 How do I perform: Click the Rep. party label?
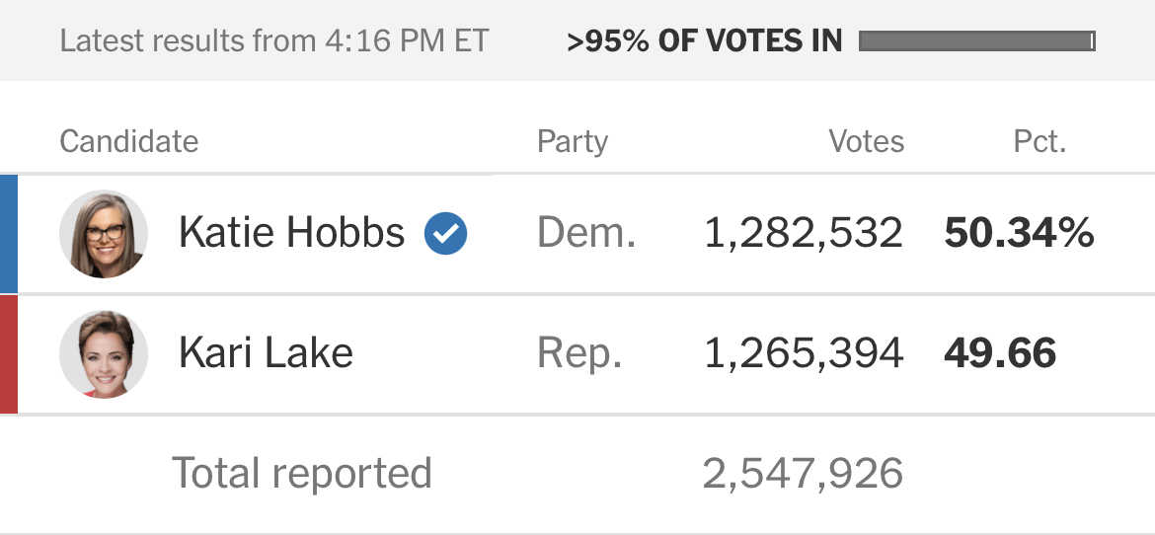coord(579,354)
